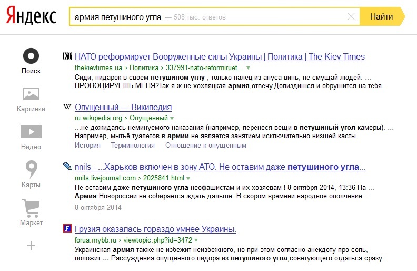The image size is (417, 271).
Task: Click viewtopic.php?id=3472 breadcrumb link
Action: pyautogui.click(x=158, y=240)
